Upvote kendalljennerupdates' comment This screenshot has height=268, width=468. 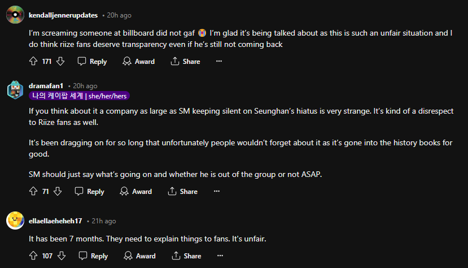pyautogui.click(x=33, y=61)
